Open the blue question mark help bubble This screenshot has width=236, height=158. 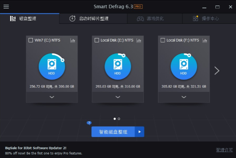pyautogui.click(x=89, y=123)
